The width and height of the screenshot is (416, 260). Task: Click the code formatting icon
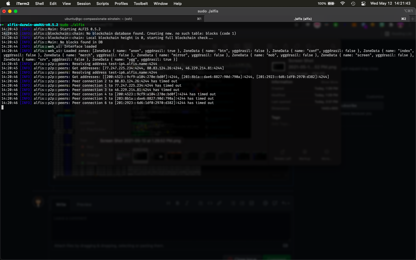click(x=210, y=203)
